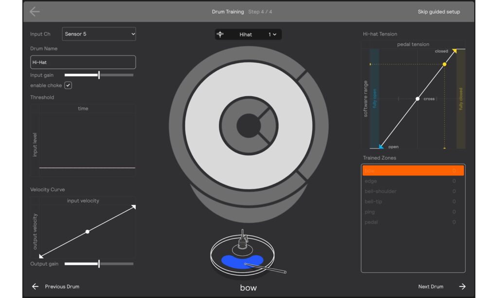The width and height of the screenshot is (498, 298).
Task: Select the bell-shoulder row in Trained Zones
Action: (x=413, y=191)
